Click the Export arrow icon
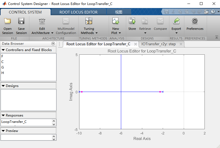Screen dimensions: 220x148 (176, 21)
